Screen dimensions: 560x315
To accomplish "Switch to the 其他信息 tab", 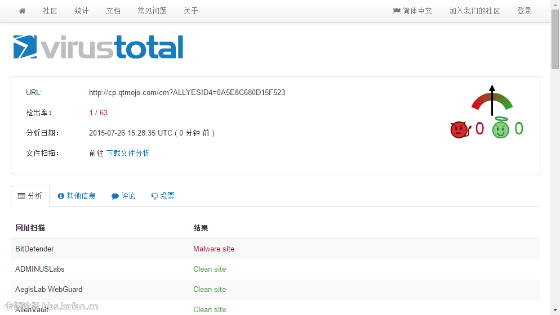I will (77, 196).
